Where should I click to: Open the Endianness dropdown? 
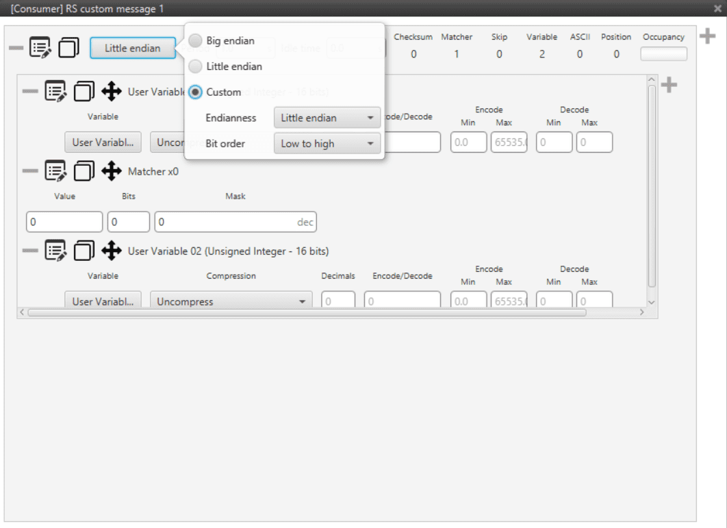(327, 118)
